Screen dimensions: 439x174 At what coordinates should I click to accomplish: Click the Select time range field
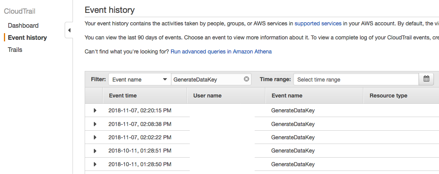click(356, 80)
